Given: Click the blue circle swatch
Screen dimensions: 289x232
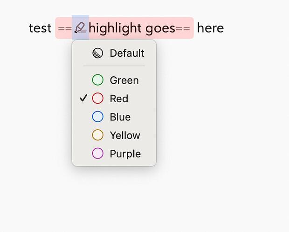Looking at the screenshot, I should click(98, 117).
